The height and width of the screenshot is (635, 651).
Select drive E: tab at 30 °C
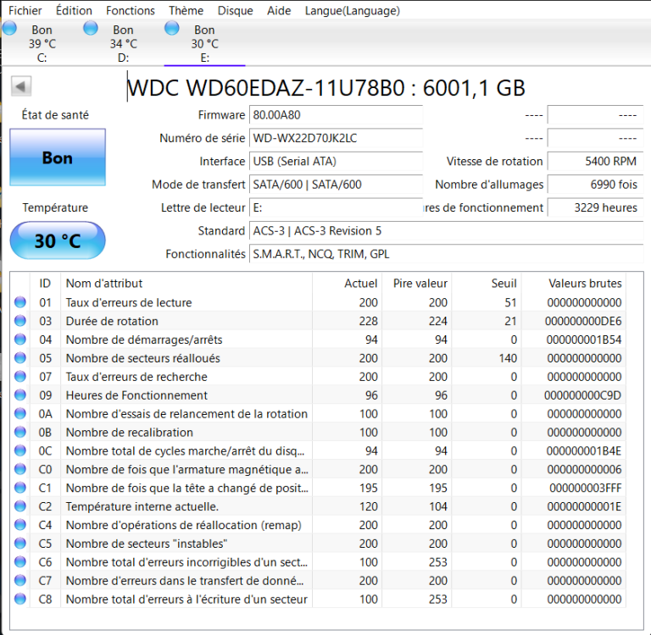pos(204,43)
